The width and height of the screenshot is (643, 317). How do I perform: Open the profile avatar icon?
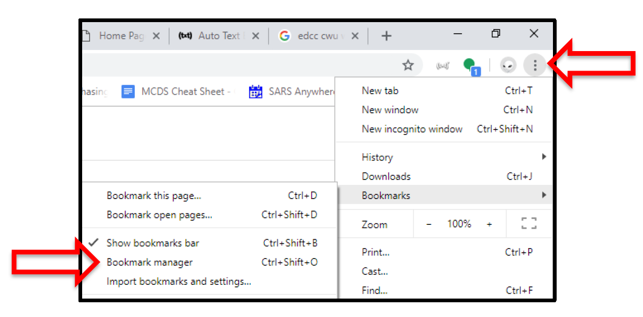(x=508, y=65)
